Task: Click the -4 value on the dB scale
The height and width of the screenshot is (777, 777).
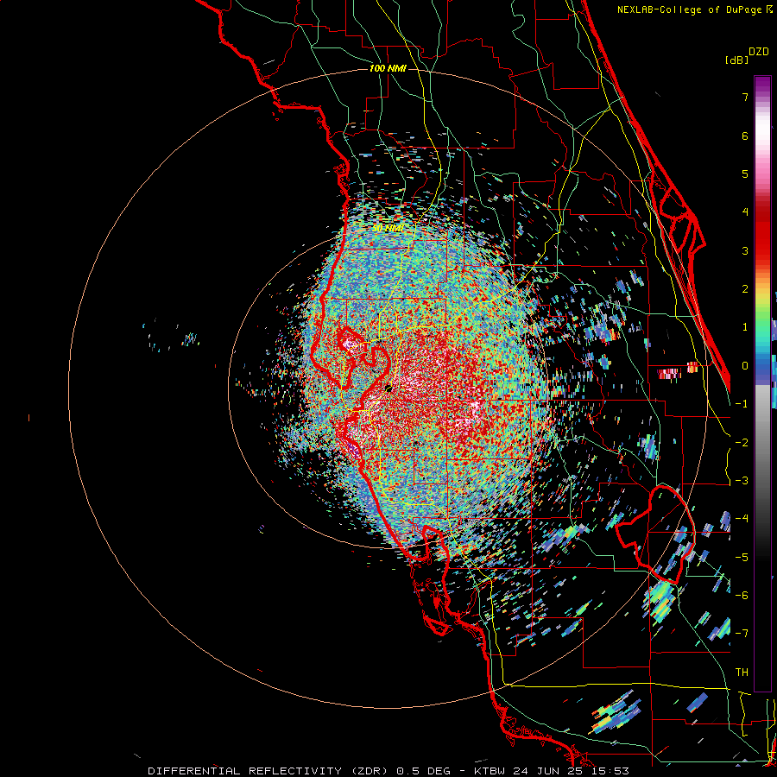Action: (742, 519)
